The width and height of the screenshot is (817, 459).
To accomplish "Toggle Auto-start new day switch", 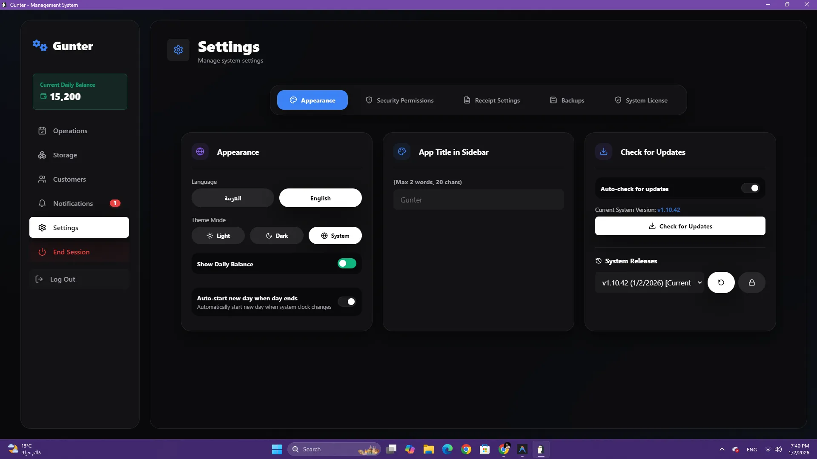I will pyautogui.click(x=347, y=302).
